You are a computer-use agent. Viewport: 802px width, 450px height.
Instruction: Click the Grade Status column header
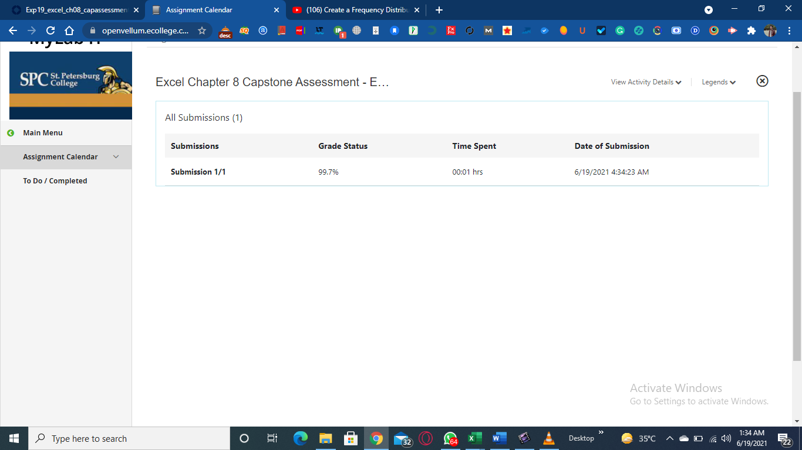point(343,146)
